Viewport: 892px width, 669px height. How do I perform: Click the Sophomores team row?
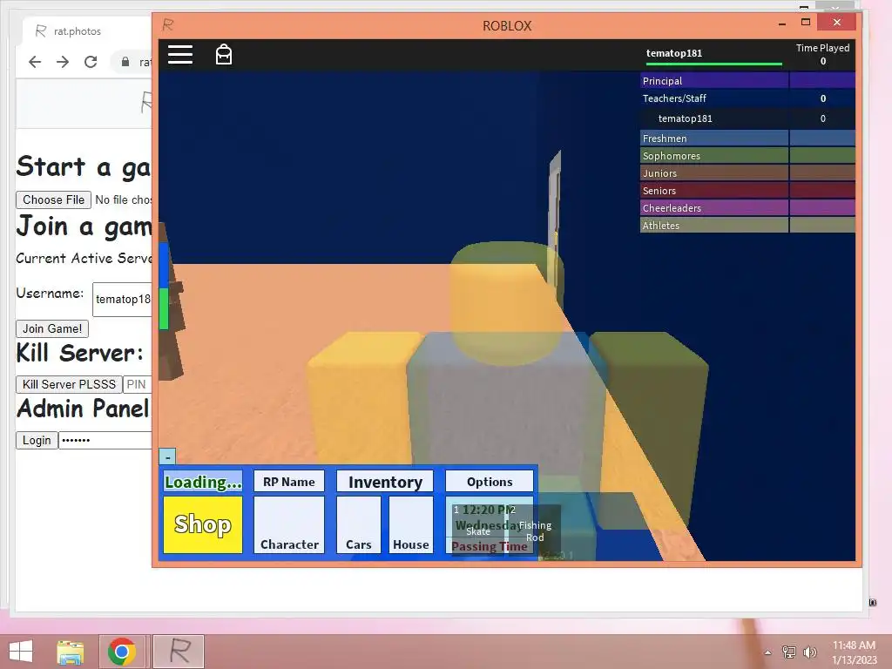coord(747,156)
